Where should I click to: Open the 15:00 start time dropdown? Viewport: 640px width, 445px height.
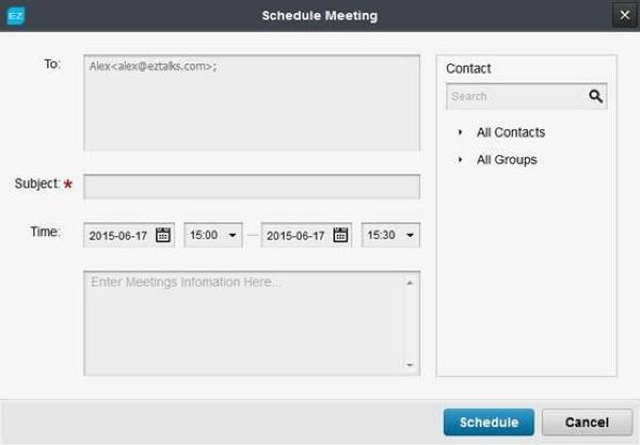pyautogui.click(x=233, y=235)
